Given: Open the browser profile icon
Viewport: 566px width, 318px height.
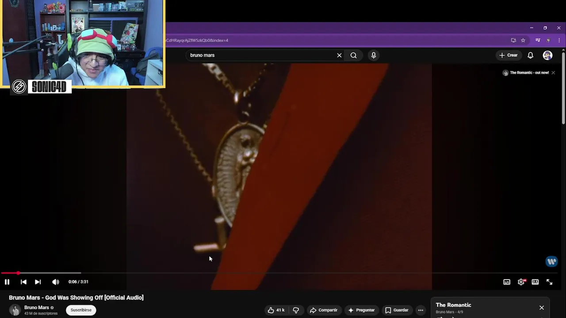Looking at the screenshot, I should coord(548,40).
